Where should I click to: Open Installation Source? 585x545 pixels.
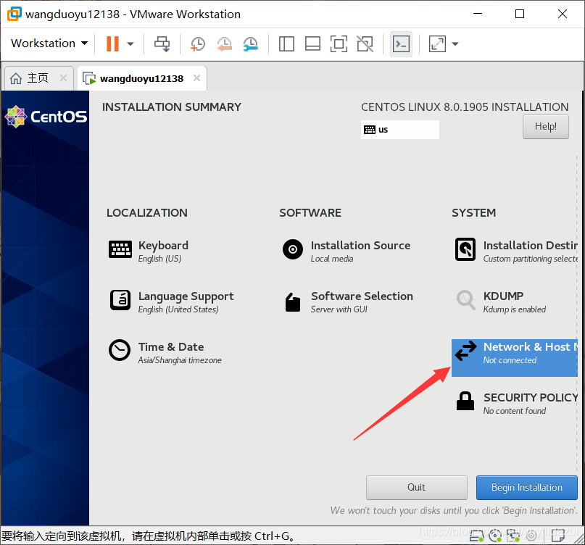347,251
